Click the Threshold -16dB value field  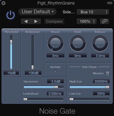(11, 73)
